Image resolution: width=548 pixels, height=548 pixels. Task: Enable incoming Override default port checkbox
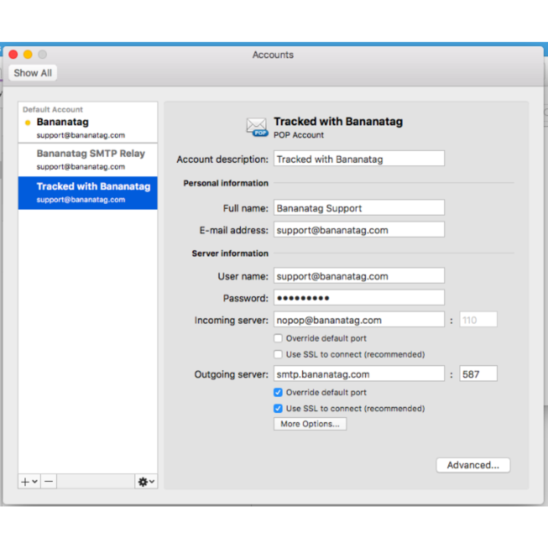click(x=278, y=338)
